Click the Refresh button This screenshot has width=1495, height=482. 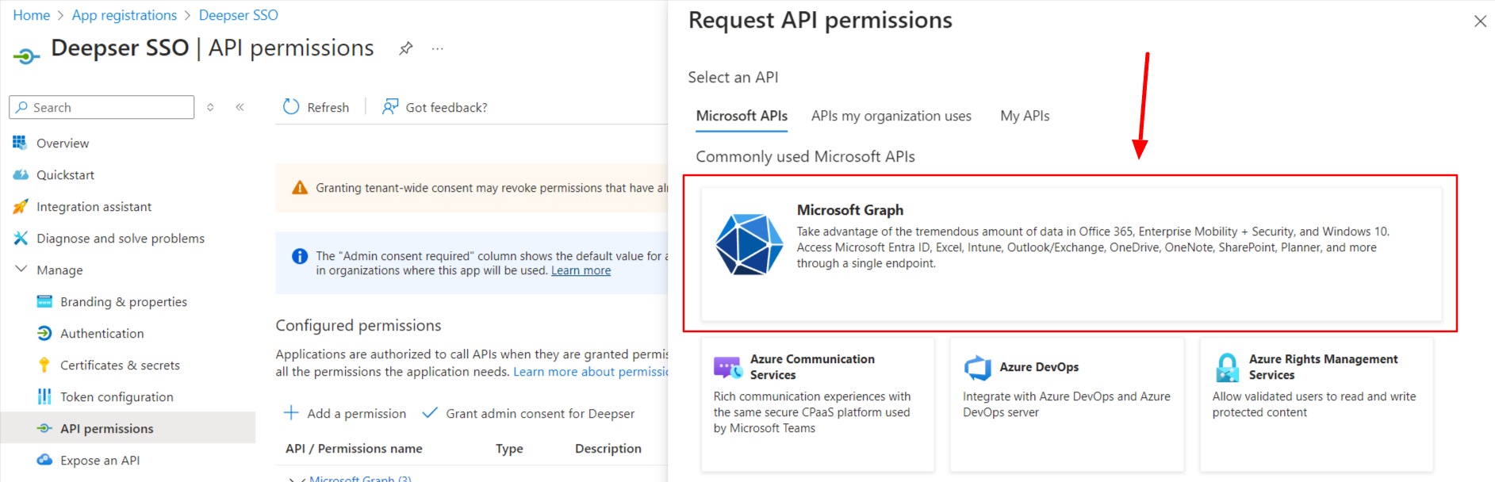[x=316, y=107]
